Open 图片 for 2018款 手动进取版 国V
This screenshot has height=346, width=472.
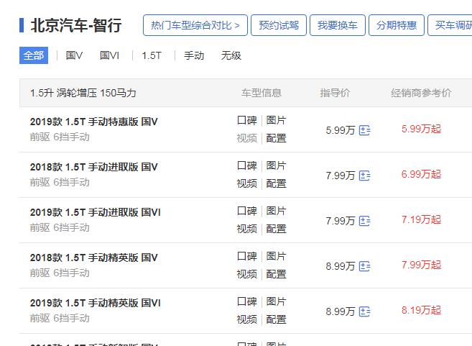[276, 165]
